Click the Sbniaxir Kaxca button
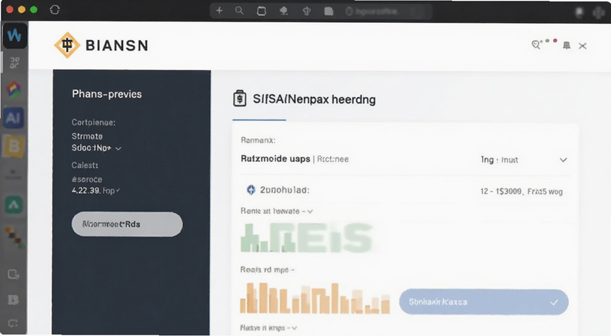611x336 pixels. tap(483, 302)
